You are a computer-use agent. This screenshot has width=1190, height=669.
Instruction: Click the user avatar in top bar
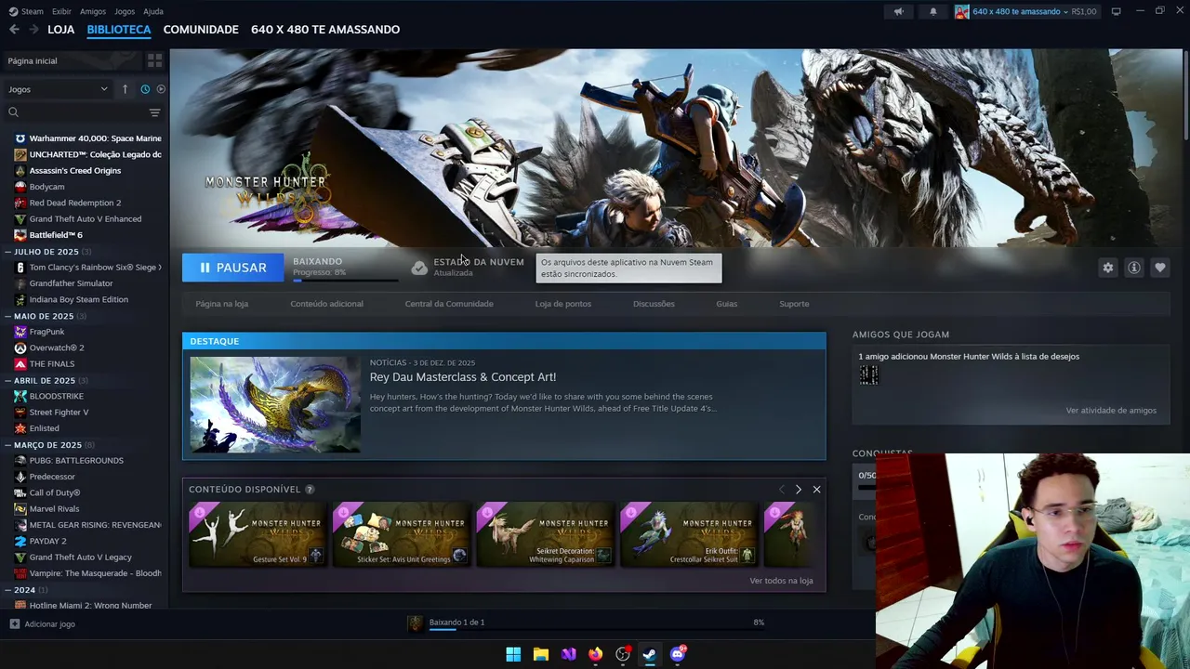(x=961, y=11)
